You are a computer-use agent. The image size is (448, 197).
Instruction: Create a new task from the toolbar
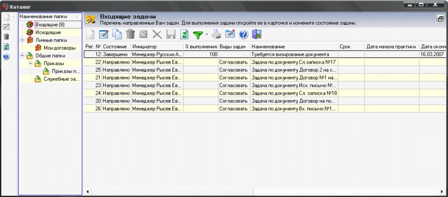coord(90,35)
